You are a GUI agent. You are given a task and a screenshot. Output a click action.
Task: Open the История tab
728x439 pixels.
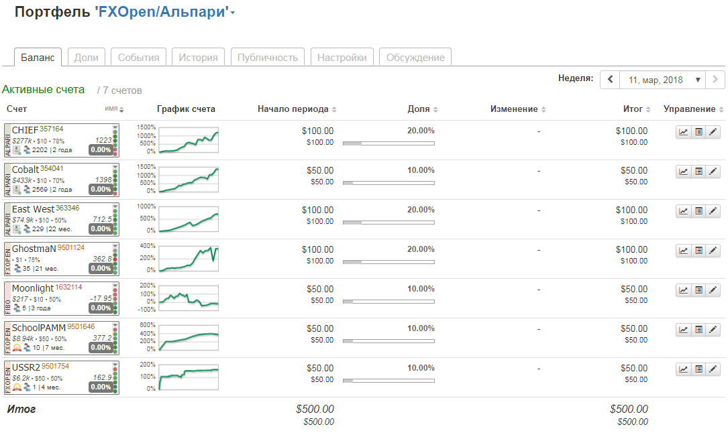point(198,58)
